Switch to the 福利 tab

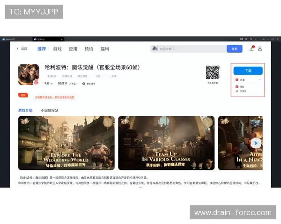(104, 49)
